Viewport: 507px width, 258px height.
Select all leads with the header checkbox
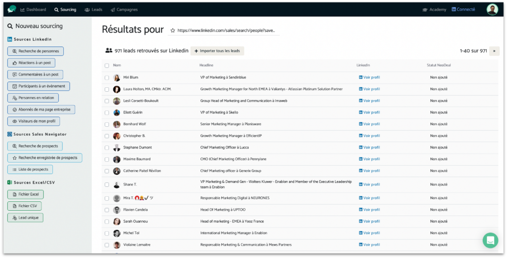107,66
